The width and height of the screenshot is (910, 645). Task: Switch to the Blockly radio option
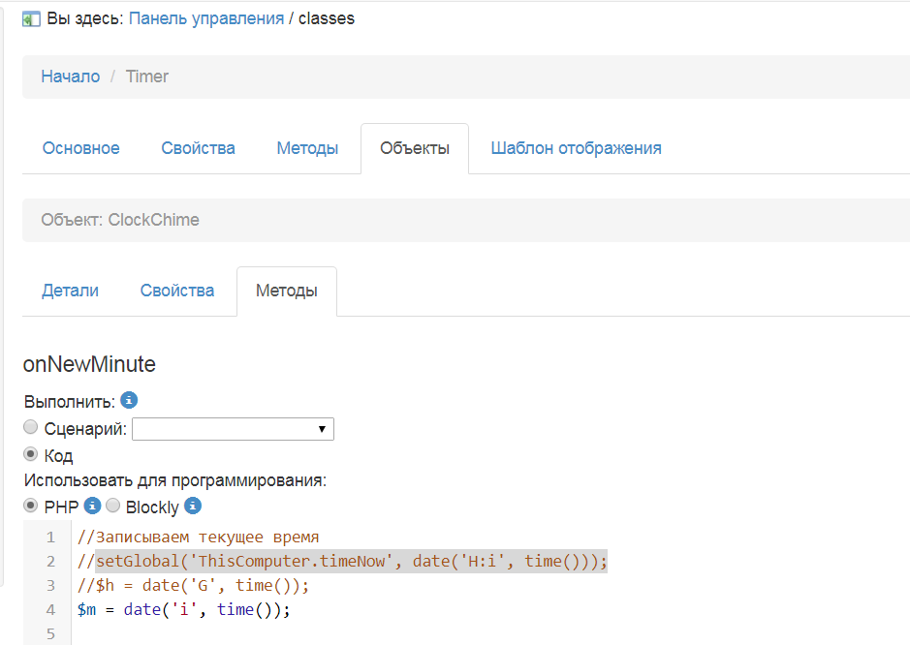click(112, 506)
